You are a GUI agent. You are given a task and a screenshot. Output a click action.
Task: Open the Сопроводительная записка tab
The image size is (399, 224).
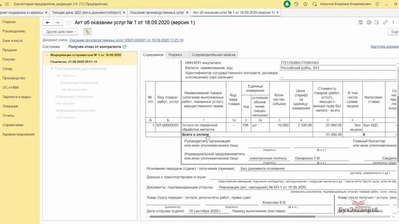(213, 55)
